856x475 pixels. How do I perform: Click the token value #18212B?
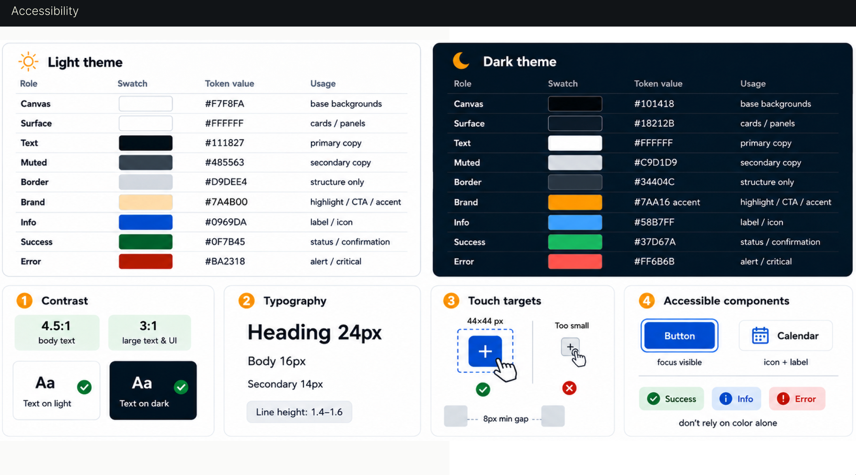pyautogui.click(x=654, y=123)
